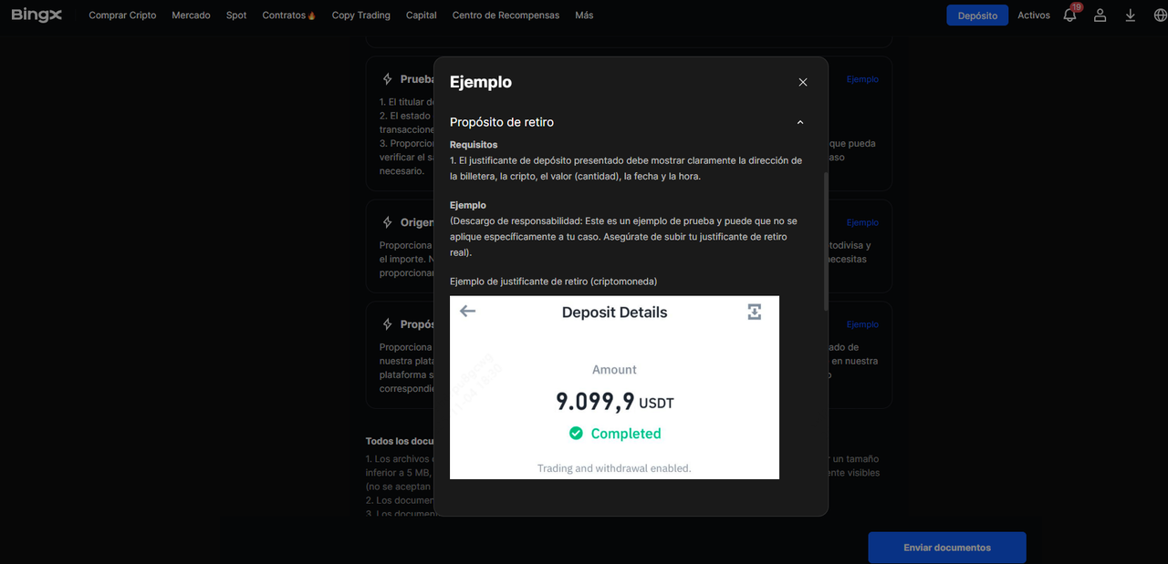Click the share icon in Deposit Details
Viewport: 1168px width, 564px height.
tap(754, 313)
